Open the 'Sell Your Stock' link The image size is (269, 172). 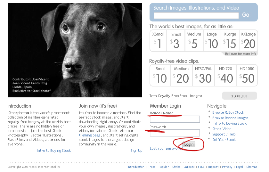pos(224,140)
